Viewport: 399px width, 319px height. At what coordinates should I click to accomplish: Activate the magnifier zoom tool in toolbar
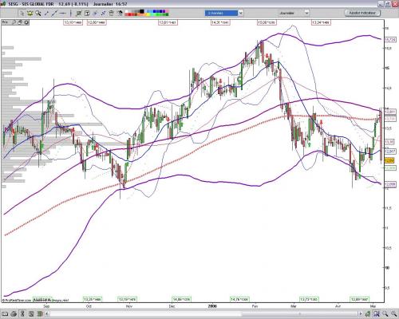click(x=38, y=13)
